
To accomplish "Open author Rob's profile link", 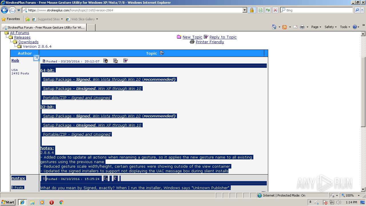I will 15,61.
